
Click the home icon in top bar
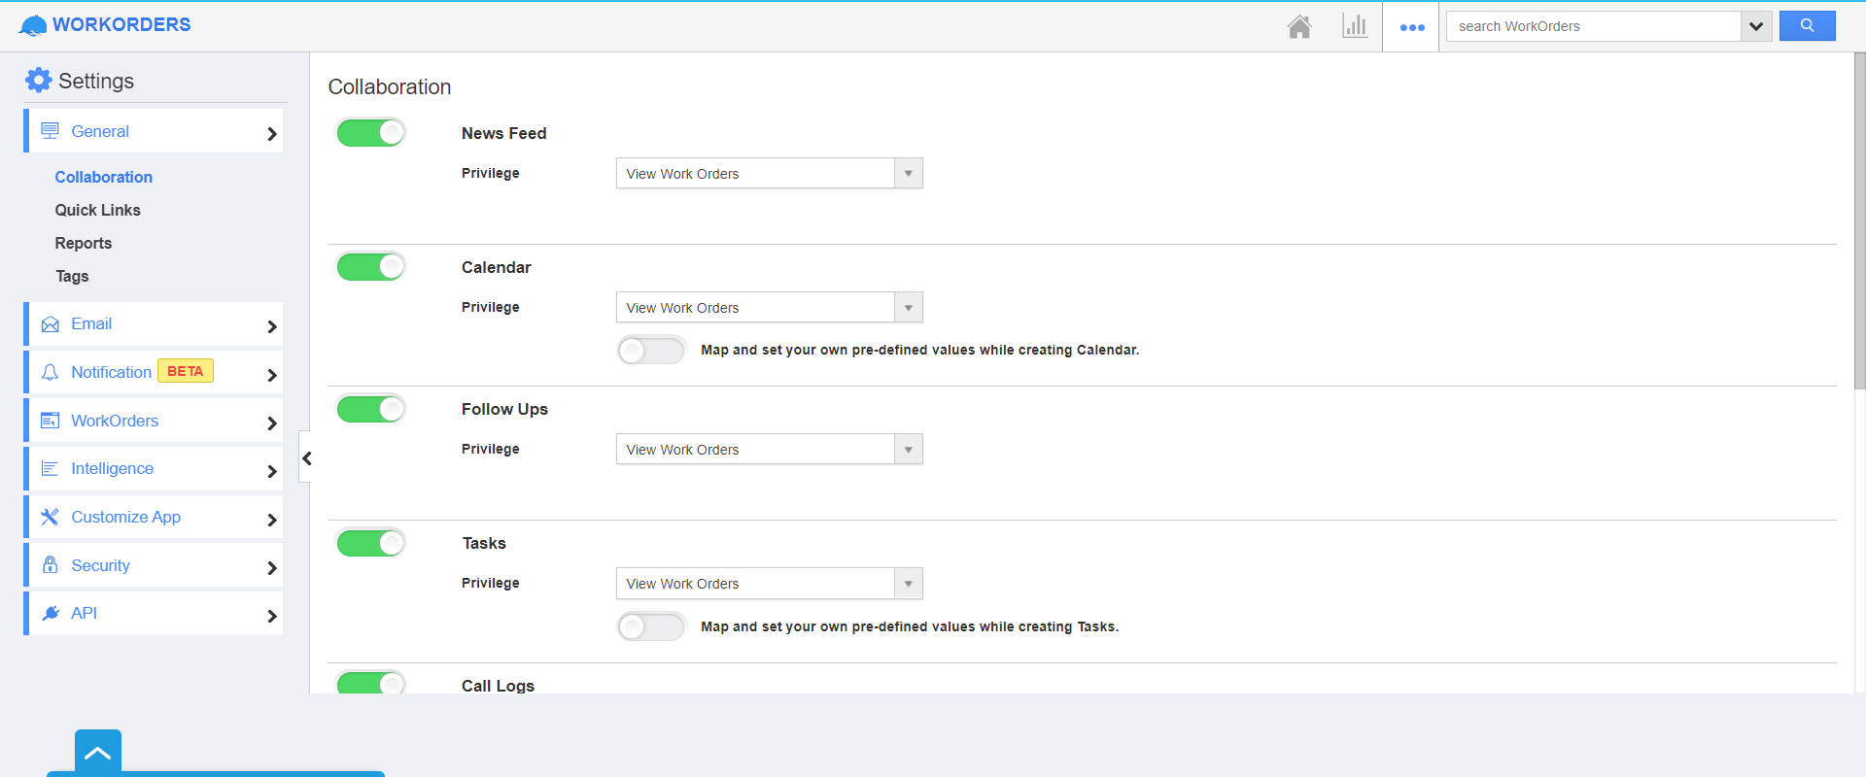[1299, 26]
